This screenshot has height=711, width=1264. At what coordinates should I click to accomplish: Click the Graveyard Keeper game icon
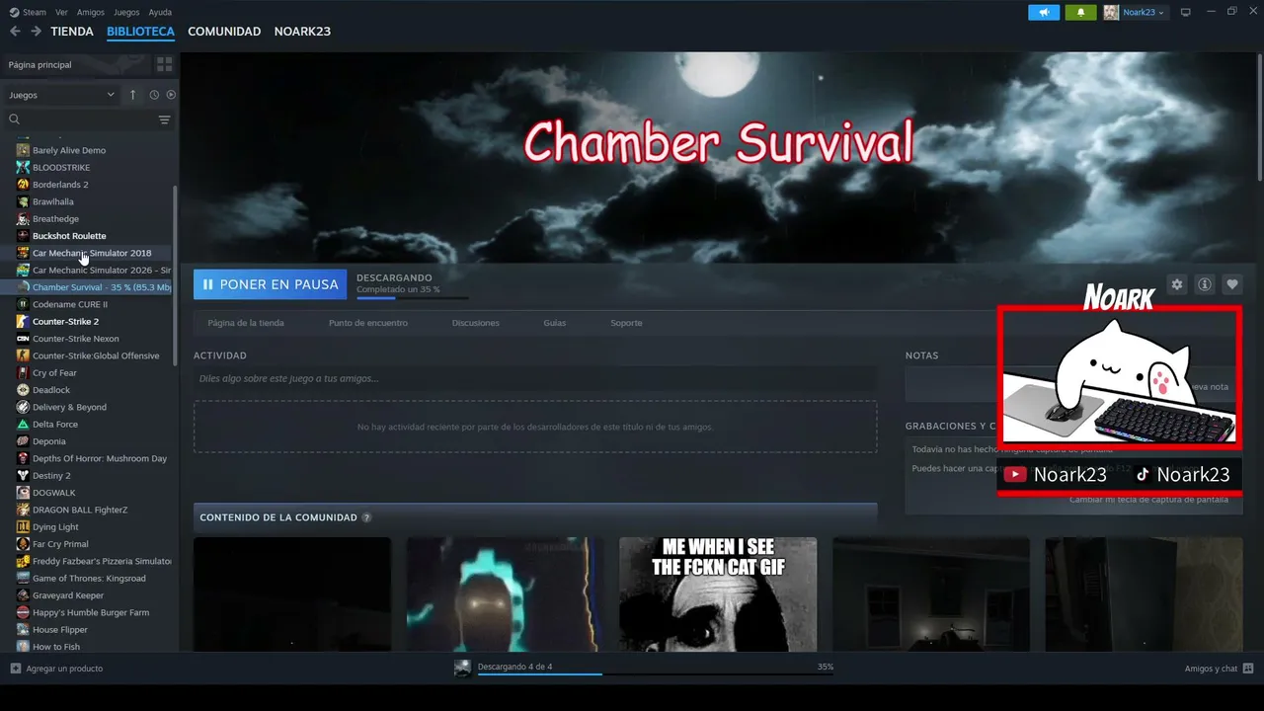click(x=23, y=595)
